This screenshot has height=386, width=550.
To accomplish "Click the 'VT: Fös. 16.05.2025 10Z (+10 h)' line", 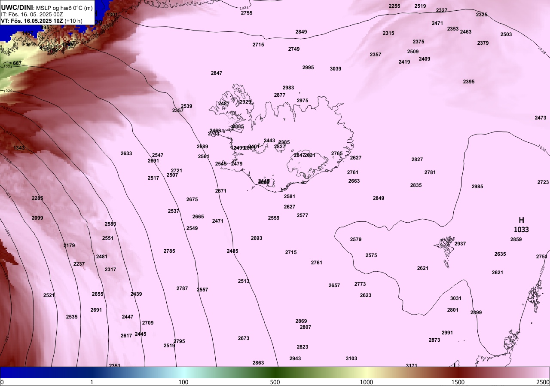I will click(x=42, y=20).
